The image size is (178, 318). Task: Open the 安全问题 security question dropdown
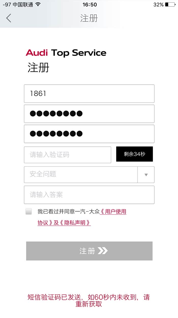click(76, 175)
